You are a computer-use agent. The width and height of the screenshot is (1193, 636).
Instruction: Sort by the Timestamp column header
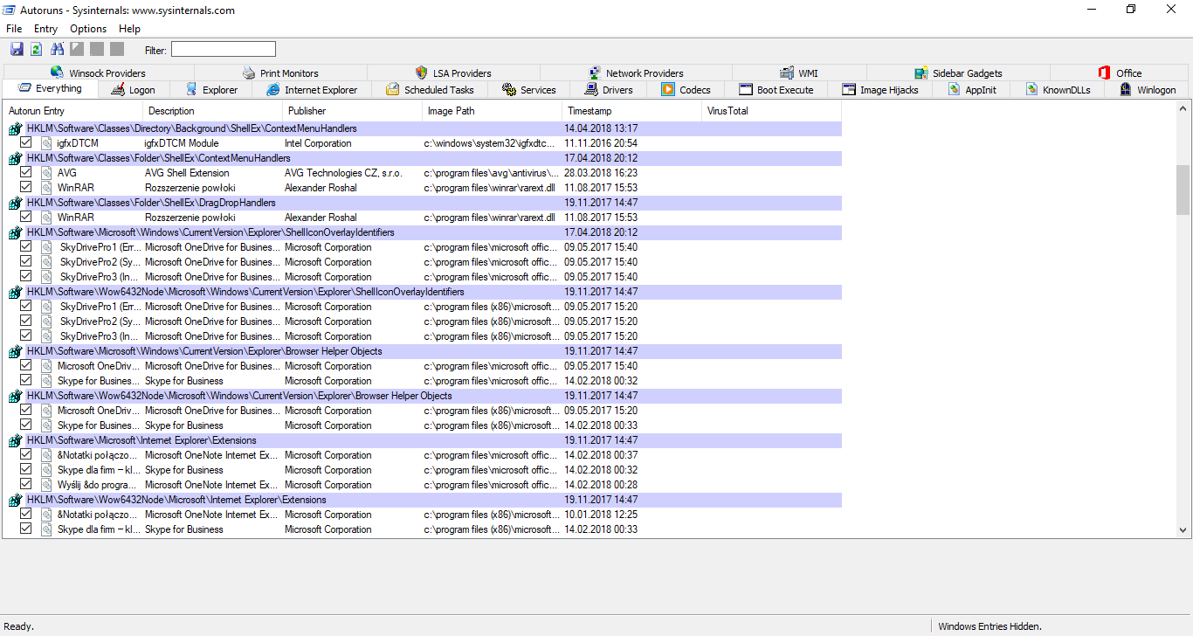pos(632,111)
